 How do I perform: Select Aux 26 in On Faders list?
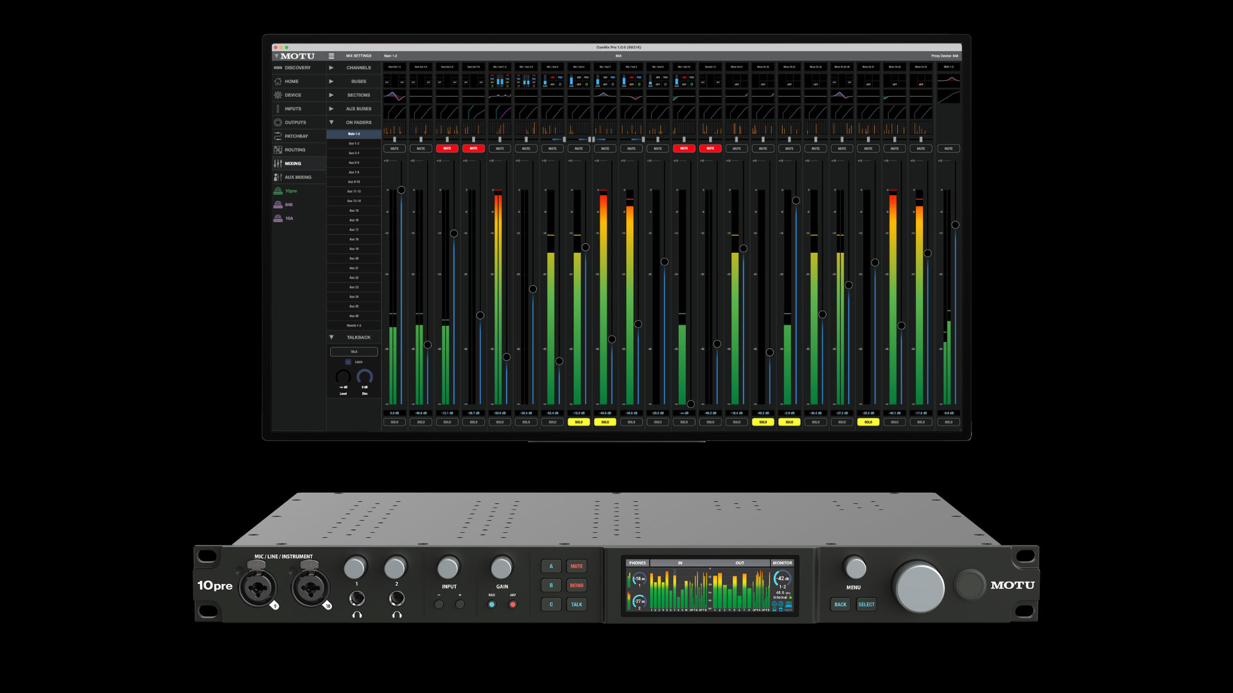click(x=354, y=316)
